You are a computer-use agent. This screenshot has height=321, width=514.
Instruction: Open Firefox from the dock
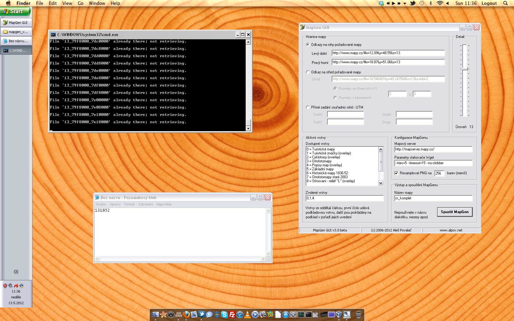(x=186, y=314)
